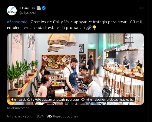This screenshot has height=122, width=152.
Task: Click the headline caption overlay on the card
Action: [x=72, y=100]
